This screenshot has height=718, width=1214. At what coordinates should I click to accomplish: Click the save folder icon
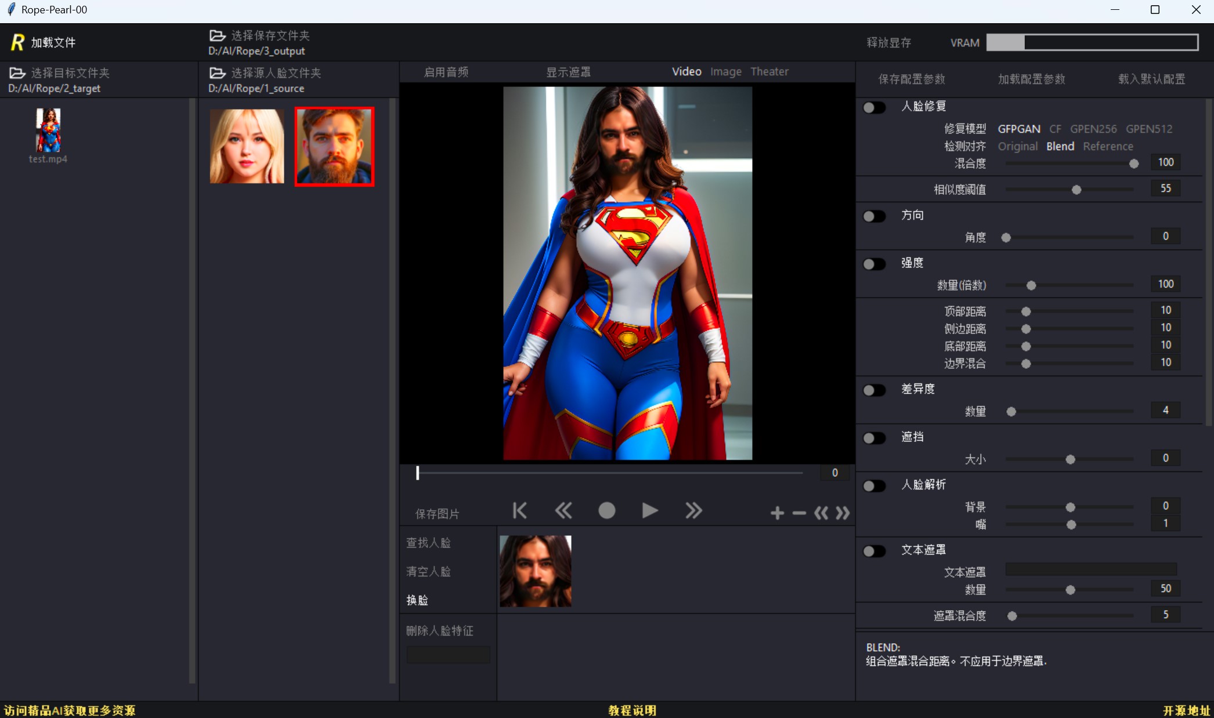pos(218,35)
